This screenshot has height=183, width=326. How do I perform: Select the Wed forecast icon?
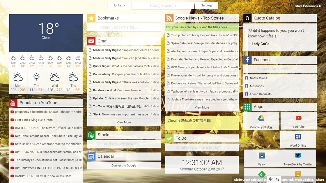55,77
